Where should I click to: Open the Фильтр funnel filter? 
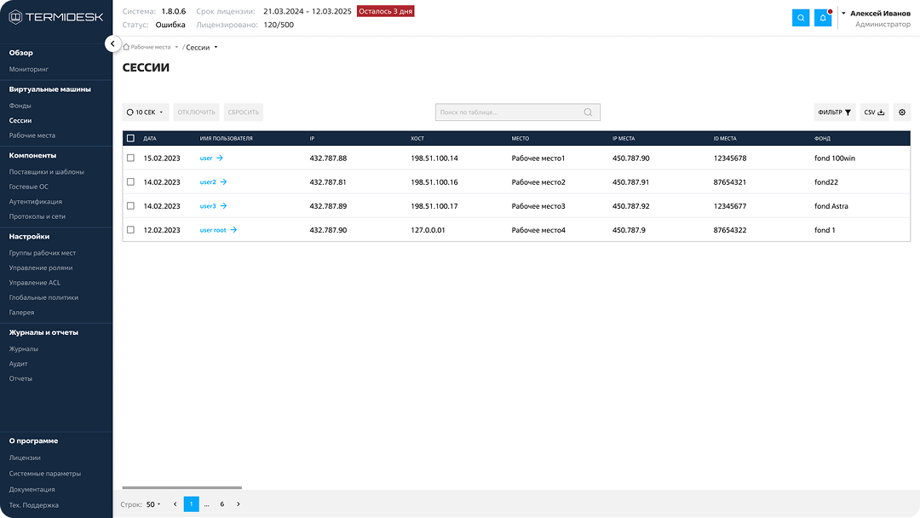click(x=834, y=112)
